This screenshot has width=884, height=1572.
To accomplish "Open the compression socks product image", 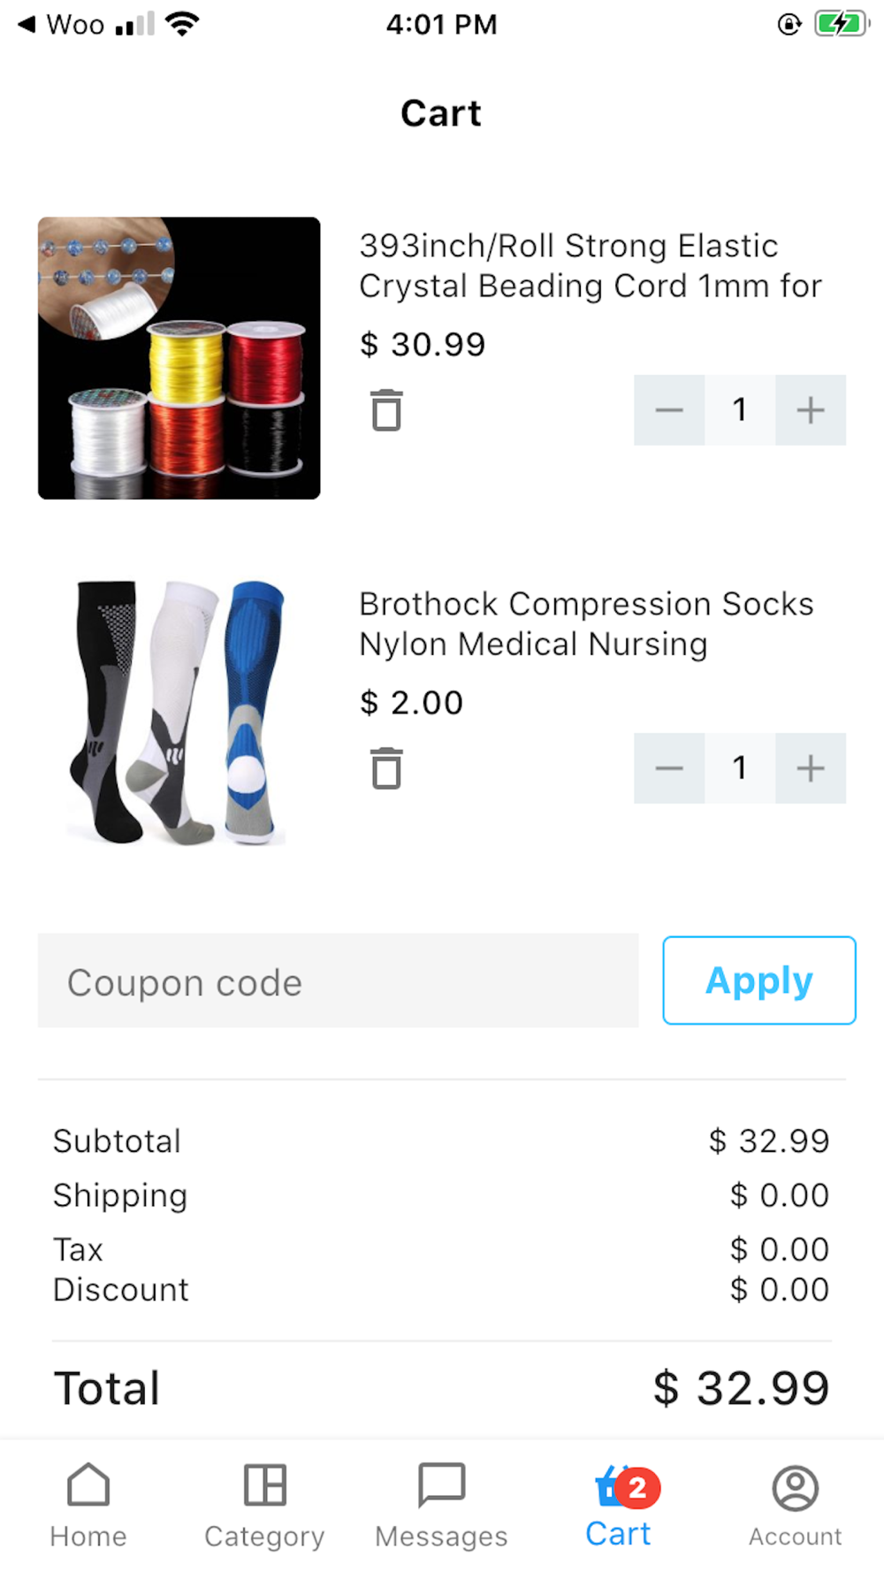I will click(179, 713).
